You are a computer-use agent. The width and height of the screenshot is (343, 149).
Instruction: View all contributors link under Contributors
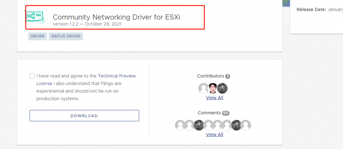coord(214,98)
